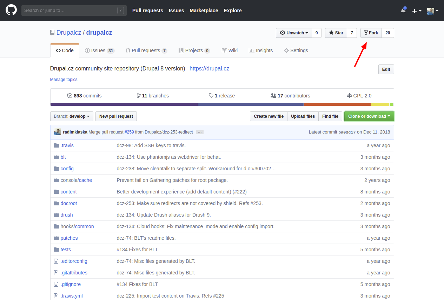View the 20 forks count
Image resolution: width=444 pixels, height=300 pixels.
(x=388, y=33)
